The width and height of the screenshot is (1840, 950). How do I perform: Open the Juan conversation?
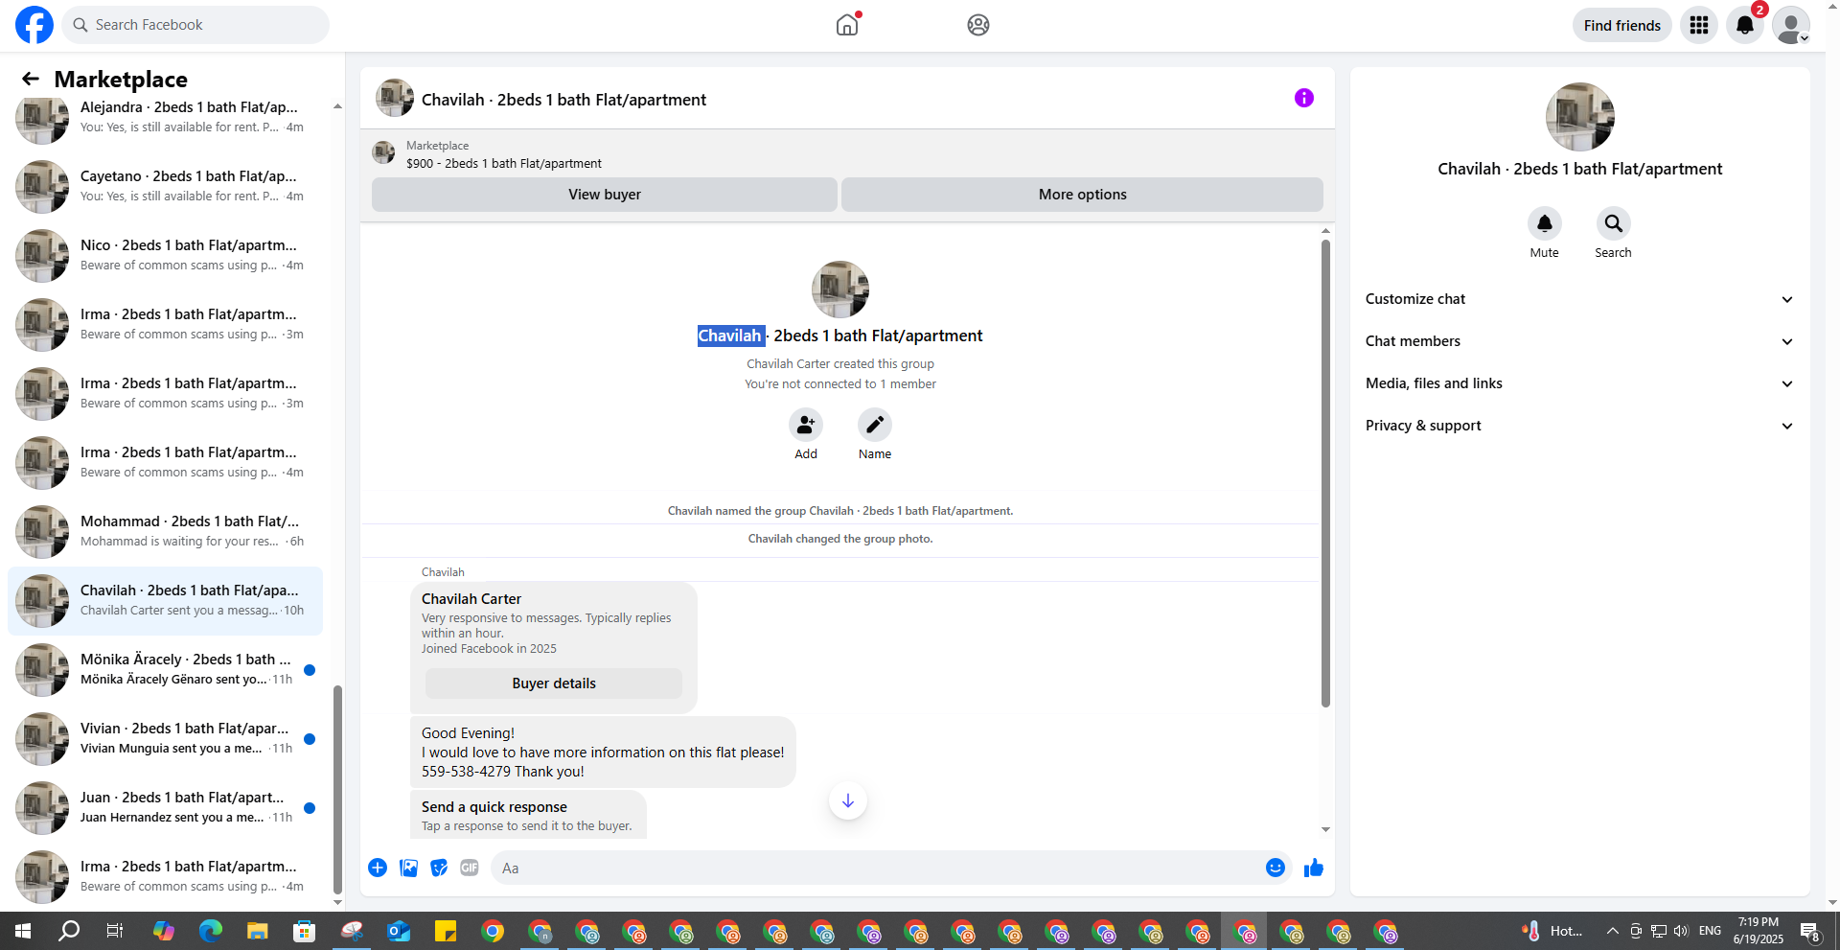click(x=165, y=807)
